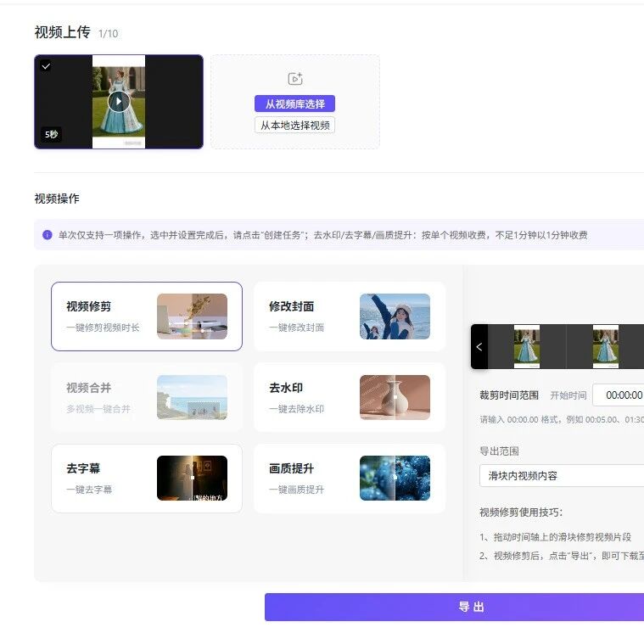The height and width of the screenshot is (644, 644).
Task: Click the info icon in notice bar
Action: 48,235
